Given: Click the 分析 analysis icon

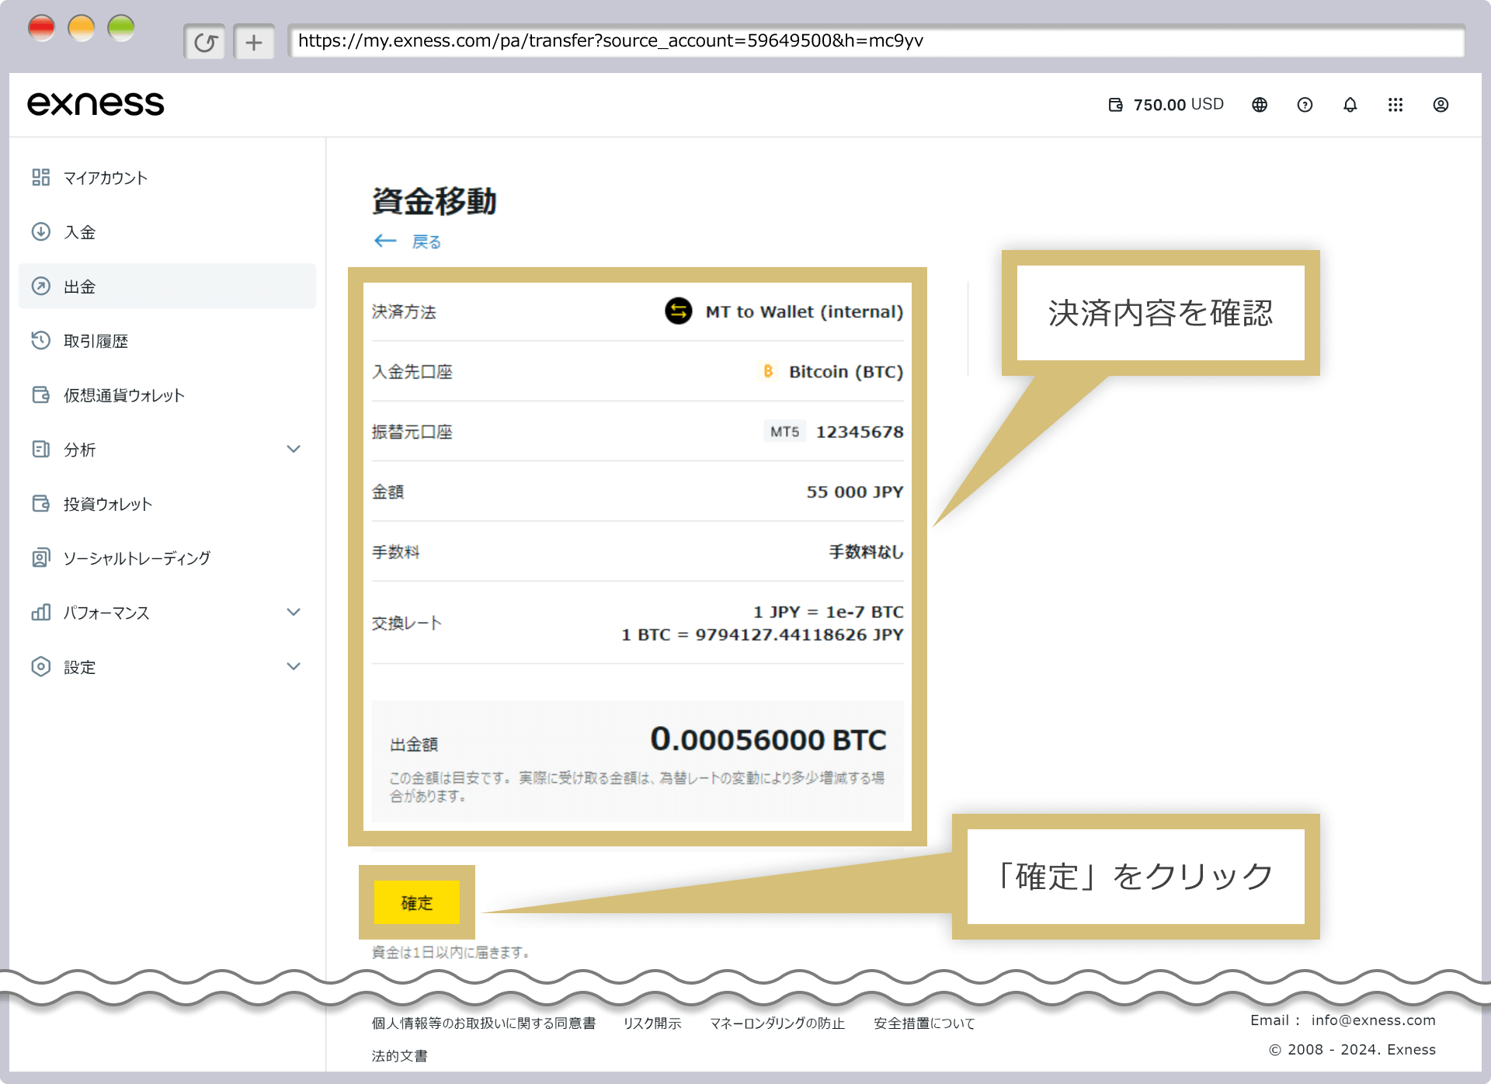Looking at the screenshot, I should (x=41, y=450).
